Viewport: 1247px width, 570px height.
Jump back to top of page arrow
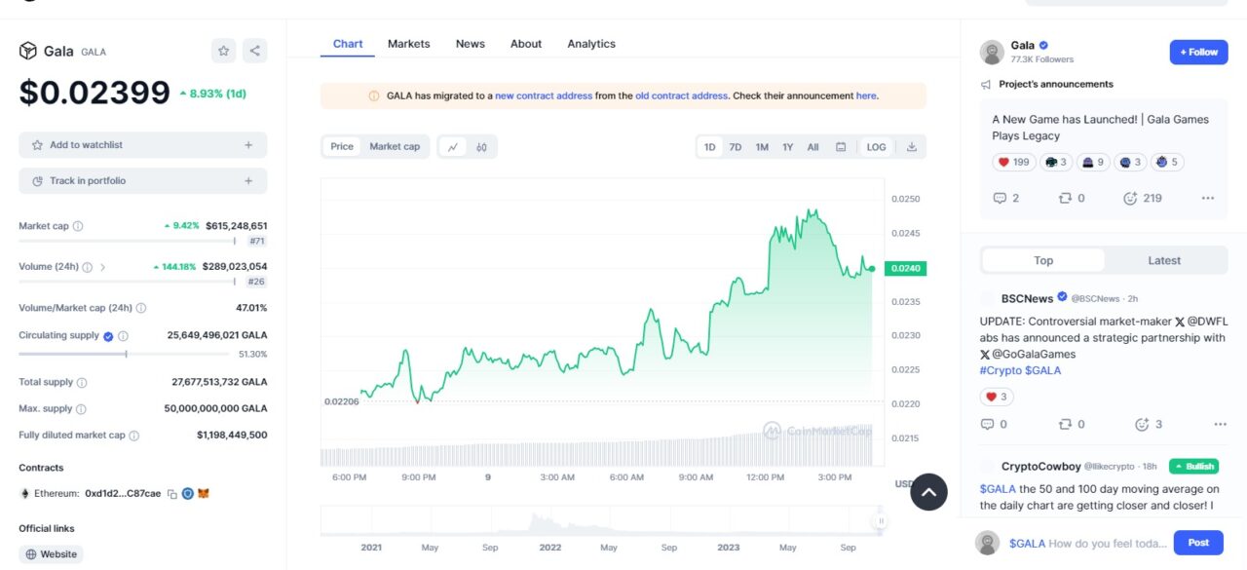click(x=928, y=492)
